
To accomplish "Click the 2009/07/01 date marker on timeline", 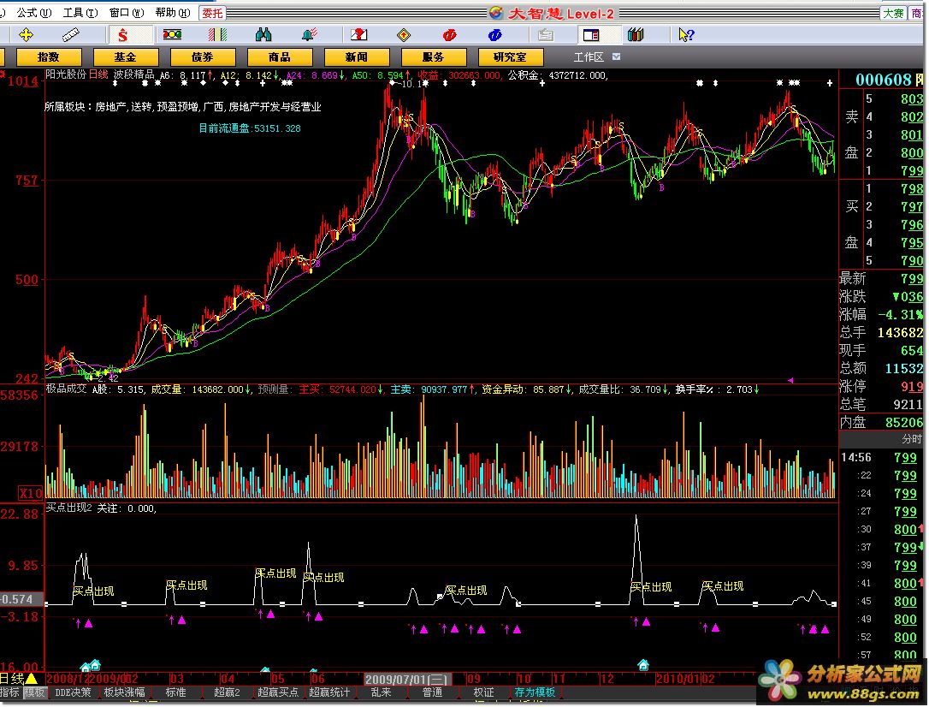I will pos(406,679).
